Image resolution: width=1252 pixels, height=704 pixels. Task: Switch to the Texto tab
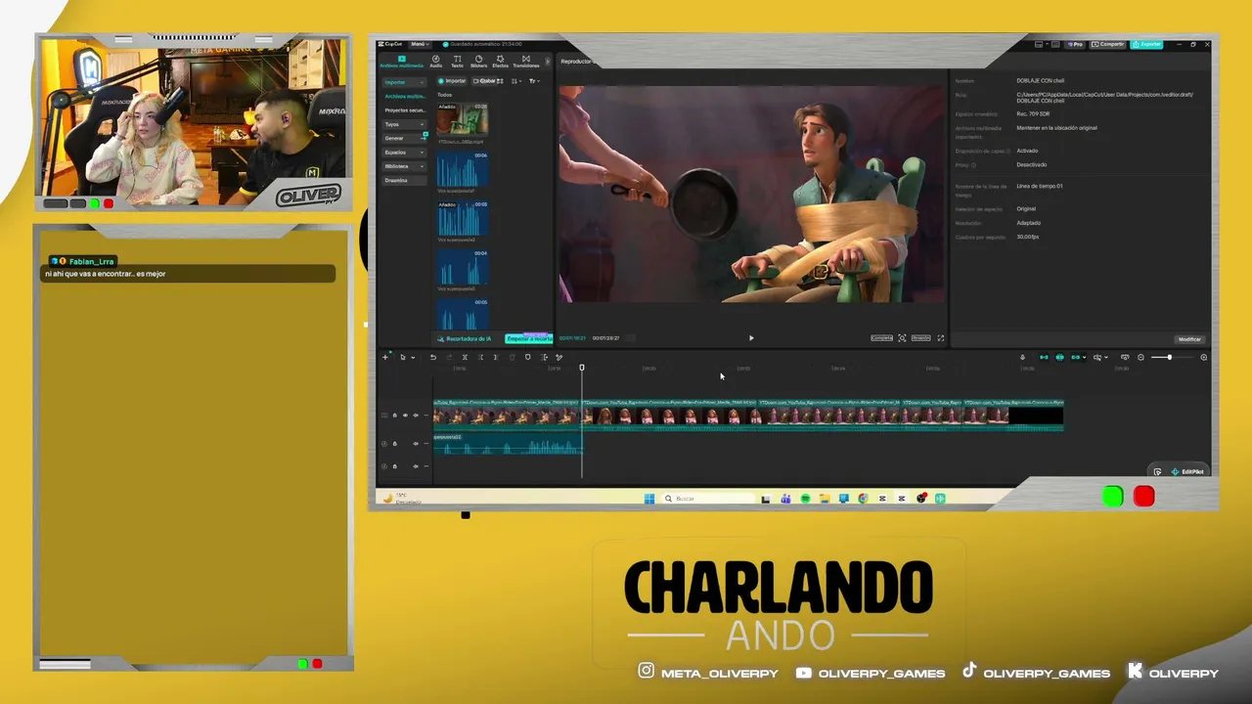tap(457, 61)
